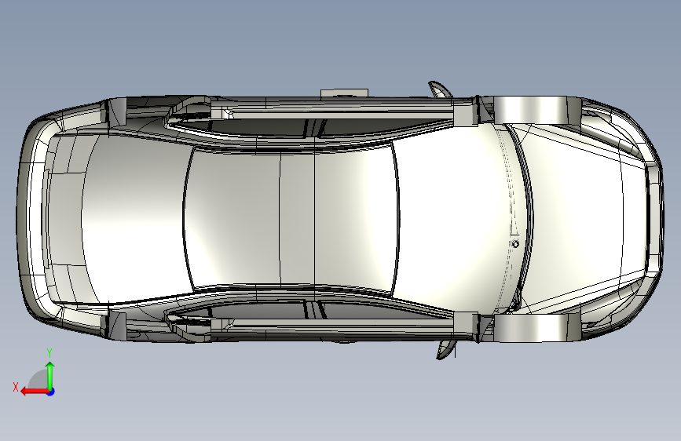
Task: Select the upper side mirror
Action: pos(441,89)
